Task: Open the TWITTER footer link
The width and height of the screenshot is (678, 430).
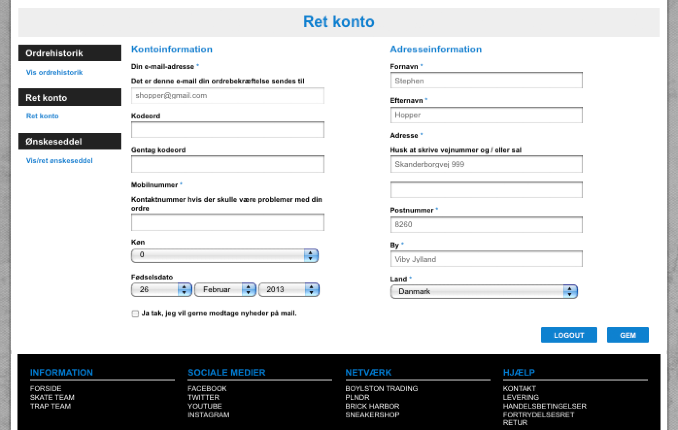Action: (x=203, y=397)
